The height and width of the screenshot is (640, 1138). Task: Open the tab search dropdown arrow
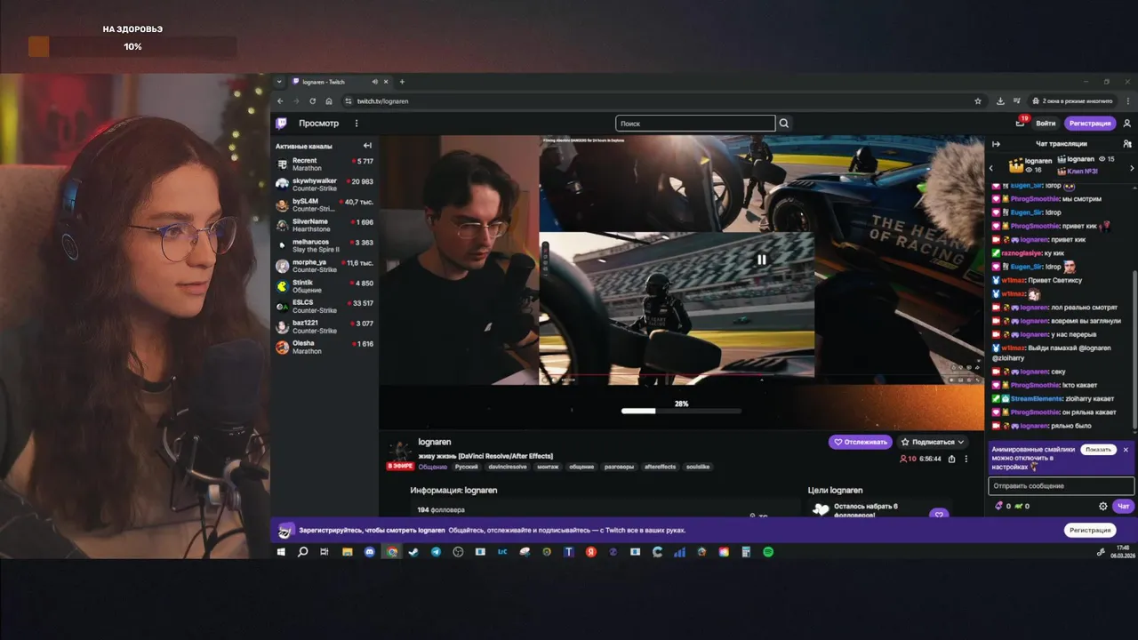pyautogui.click(x=279, y=82)
